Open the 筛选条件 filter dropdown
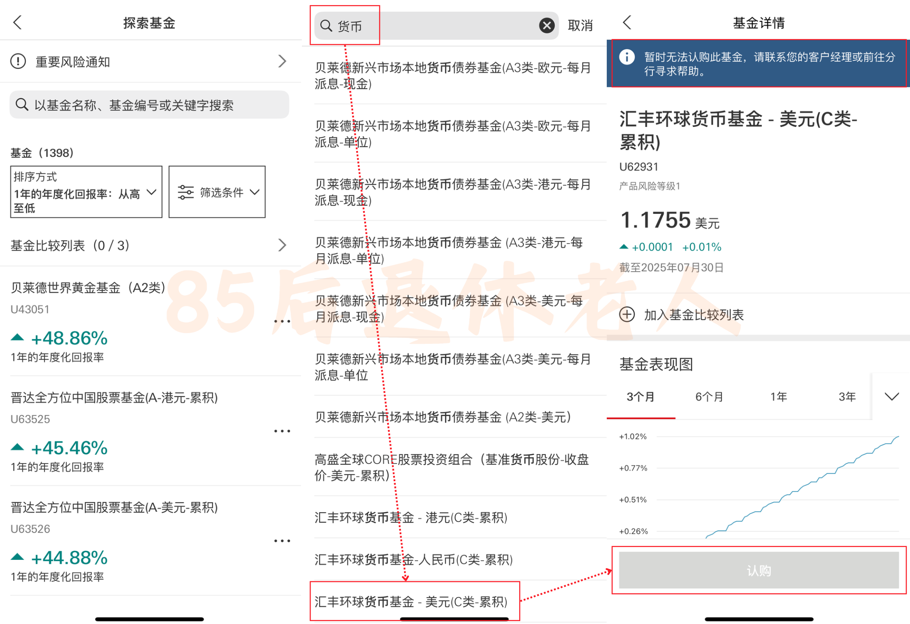The image size is (910, 624). (217, 192)
